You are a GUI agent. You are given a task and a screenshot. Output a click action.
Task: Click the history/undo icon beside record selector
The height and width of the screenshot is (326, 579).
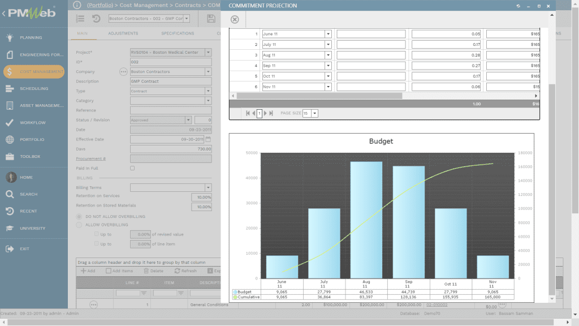click(96, 19)
